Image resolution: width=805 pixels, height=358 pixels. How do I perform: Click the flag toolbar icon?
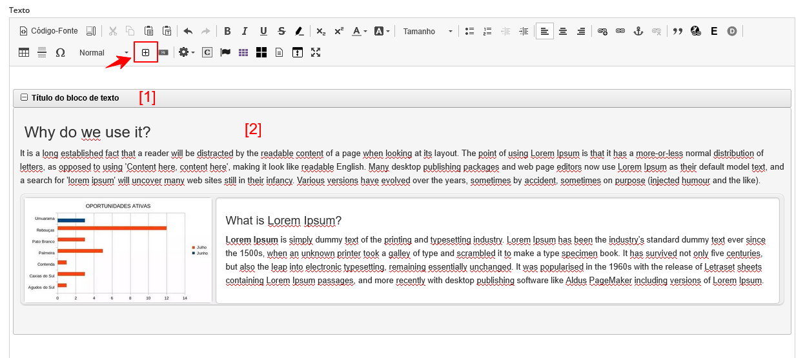pos(225,52)
